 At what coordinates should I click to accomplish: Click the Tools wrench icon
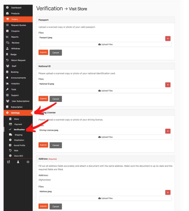coord(7,89)
